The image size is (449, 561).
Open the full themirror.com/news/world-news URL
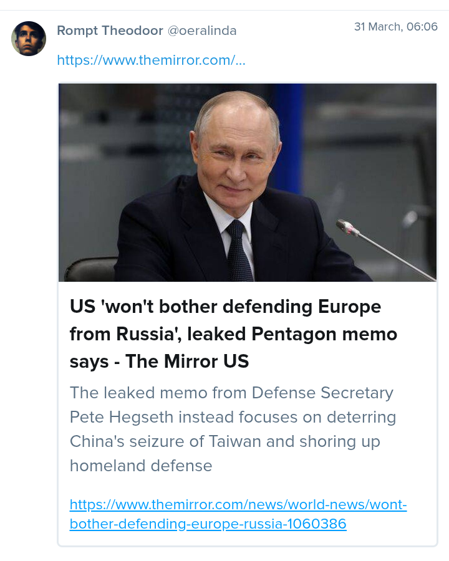(x=238, y=504)
